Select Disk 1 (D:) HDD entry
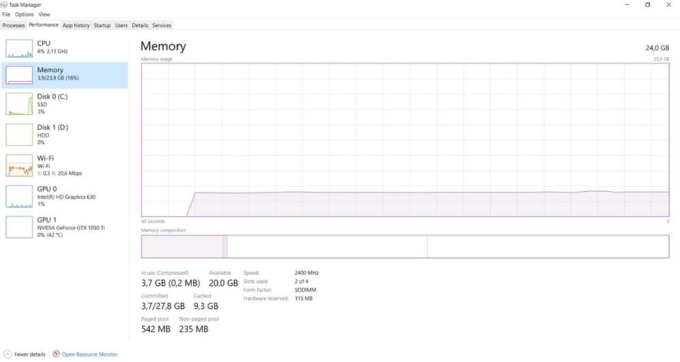Image resolution: width=680 pixels, height=362 pixels. click(65, 135)
